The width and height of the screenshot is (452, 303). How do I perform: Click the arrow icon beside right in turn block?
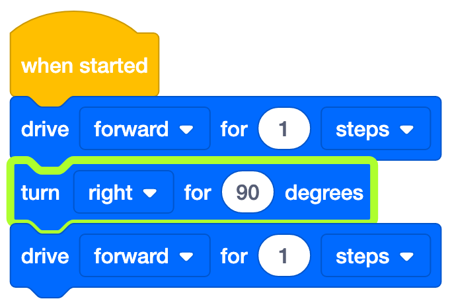coord(150,193)
